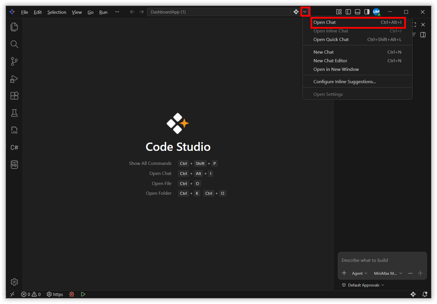Open the Explorer view in activity bar

pyautogui.click(x=14, y=27)
